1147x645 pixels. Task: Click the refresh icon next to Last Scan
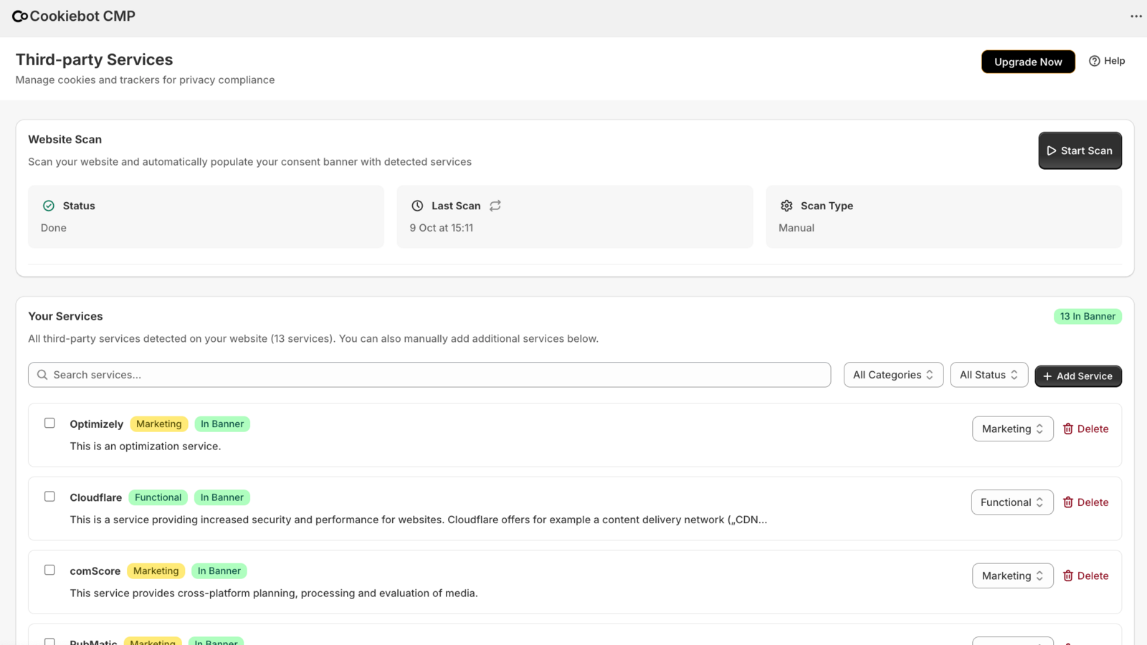495,206
